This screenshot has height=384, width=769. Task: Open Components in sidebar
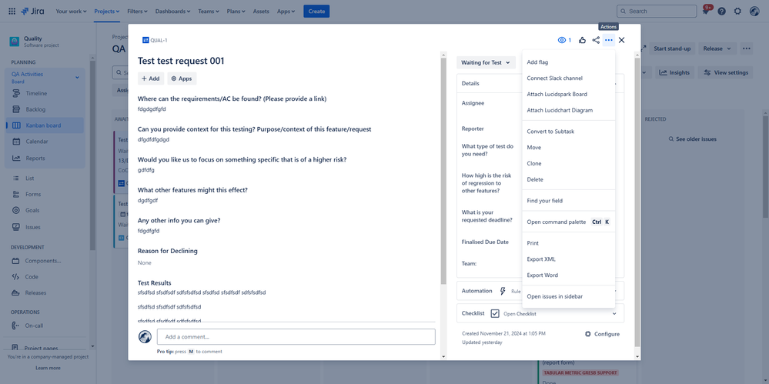click(45, 261)
